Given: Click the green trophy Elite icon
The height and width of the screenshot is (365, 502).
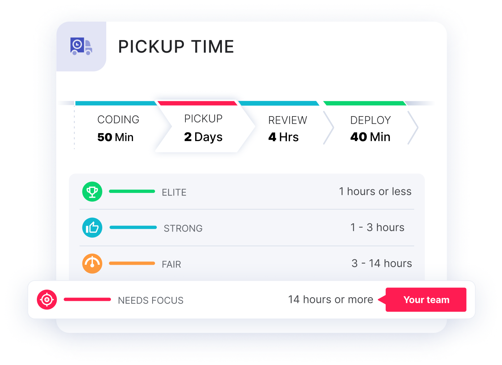Looking at the screenshot, I should pos(92,192).
